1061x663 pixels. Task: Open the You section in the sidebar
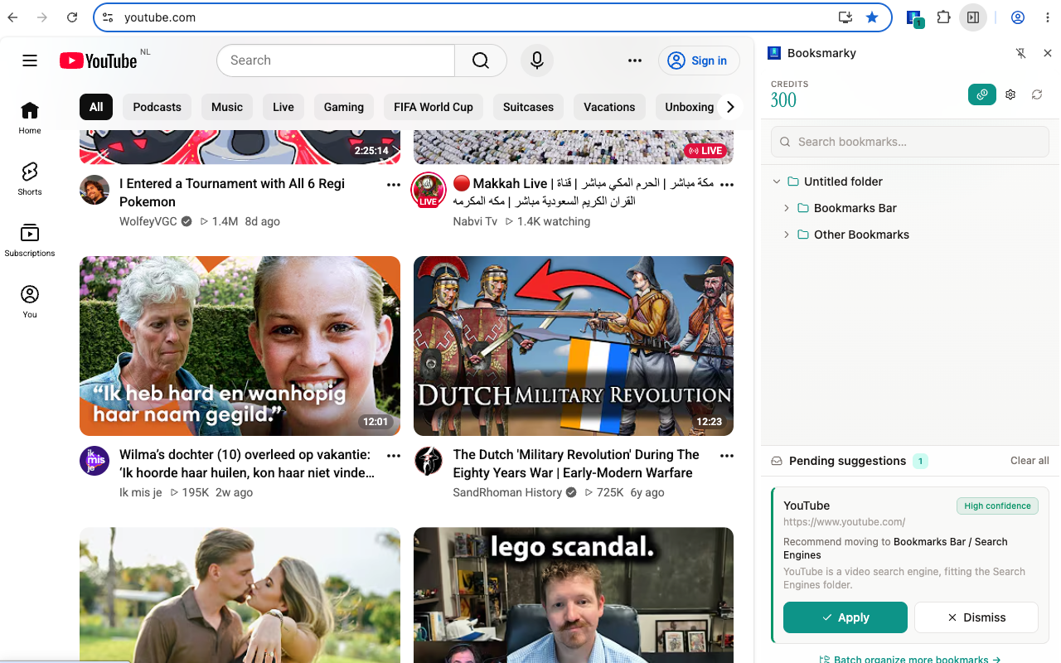30,302
